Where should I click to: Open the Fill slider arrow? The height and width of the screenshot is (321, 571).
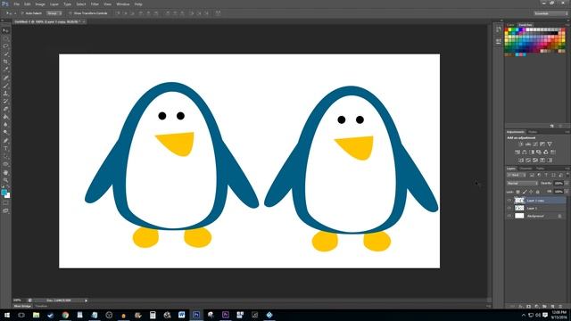(x=567, y=192)
